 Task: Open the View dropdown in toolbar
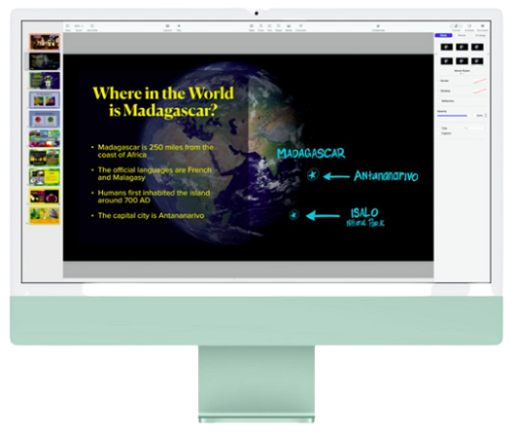tap(68, 27)
